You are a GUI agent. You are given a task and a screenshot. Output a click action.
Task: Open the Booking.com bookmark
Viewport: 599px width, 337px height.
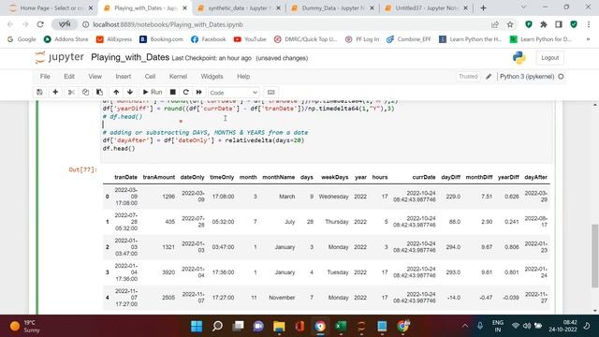coord(161,39)
